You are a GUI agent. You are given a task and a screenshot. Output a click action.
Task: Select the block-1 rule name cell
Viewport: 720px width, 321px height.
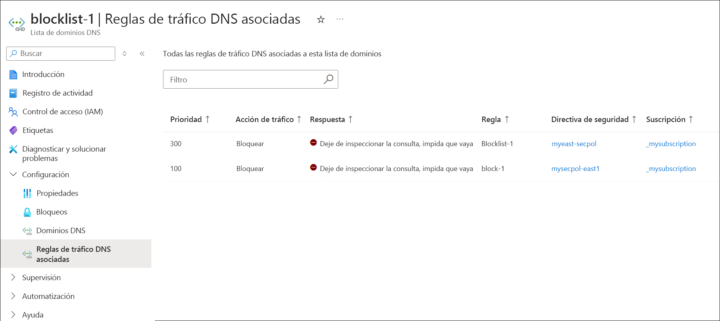493,169
